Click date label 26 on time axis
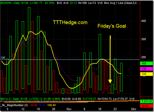Screen dimensions: 154x112 [x=53, y=109]
